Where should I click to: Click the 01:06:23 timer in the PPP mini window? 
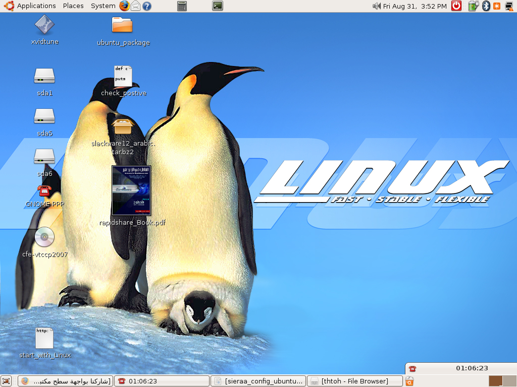coord(472,368)
